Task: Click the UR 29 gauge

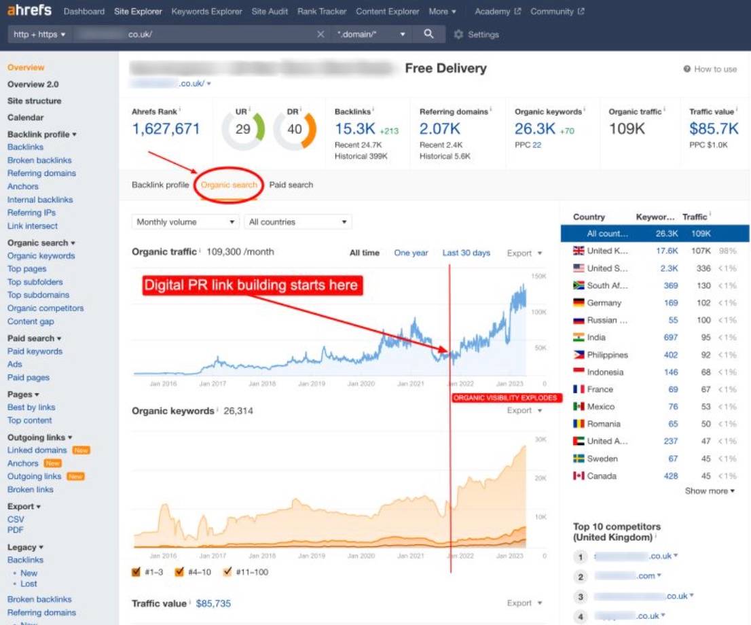Action: (x=243, y=129)
